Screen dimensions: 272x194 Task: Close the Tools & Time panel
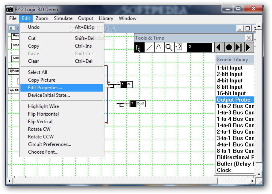[x=249, y=38]
